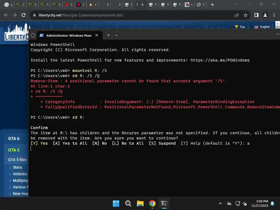Add a new terminal tab with plus
Viewport: 280px width, 210px height.
tap(108, 35)
